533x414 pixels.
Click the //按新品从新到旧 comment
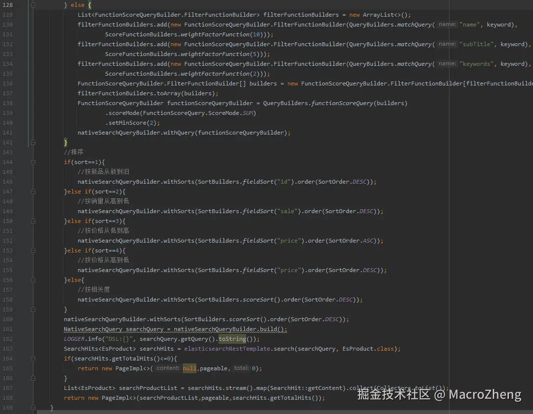pyautogui.click(x=103, y=172)
